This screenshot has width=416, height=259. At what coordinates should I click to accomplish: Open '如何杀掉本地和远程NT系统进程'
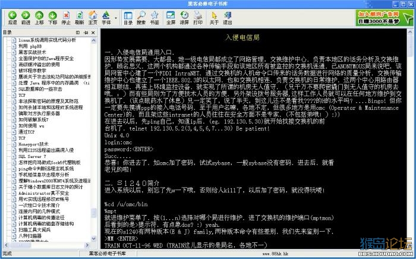point(51,108)
